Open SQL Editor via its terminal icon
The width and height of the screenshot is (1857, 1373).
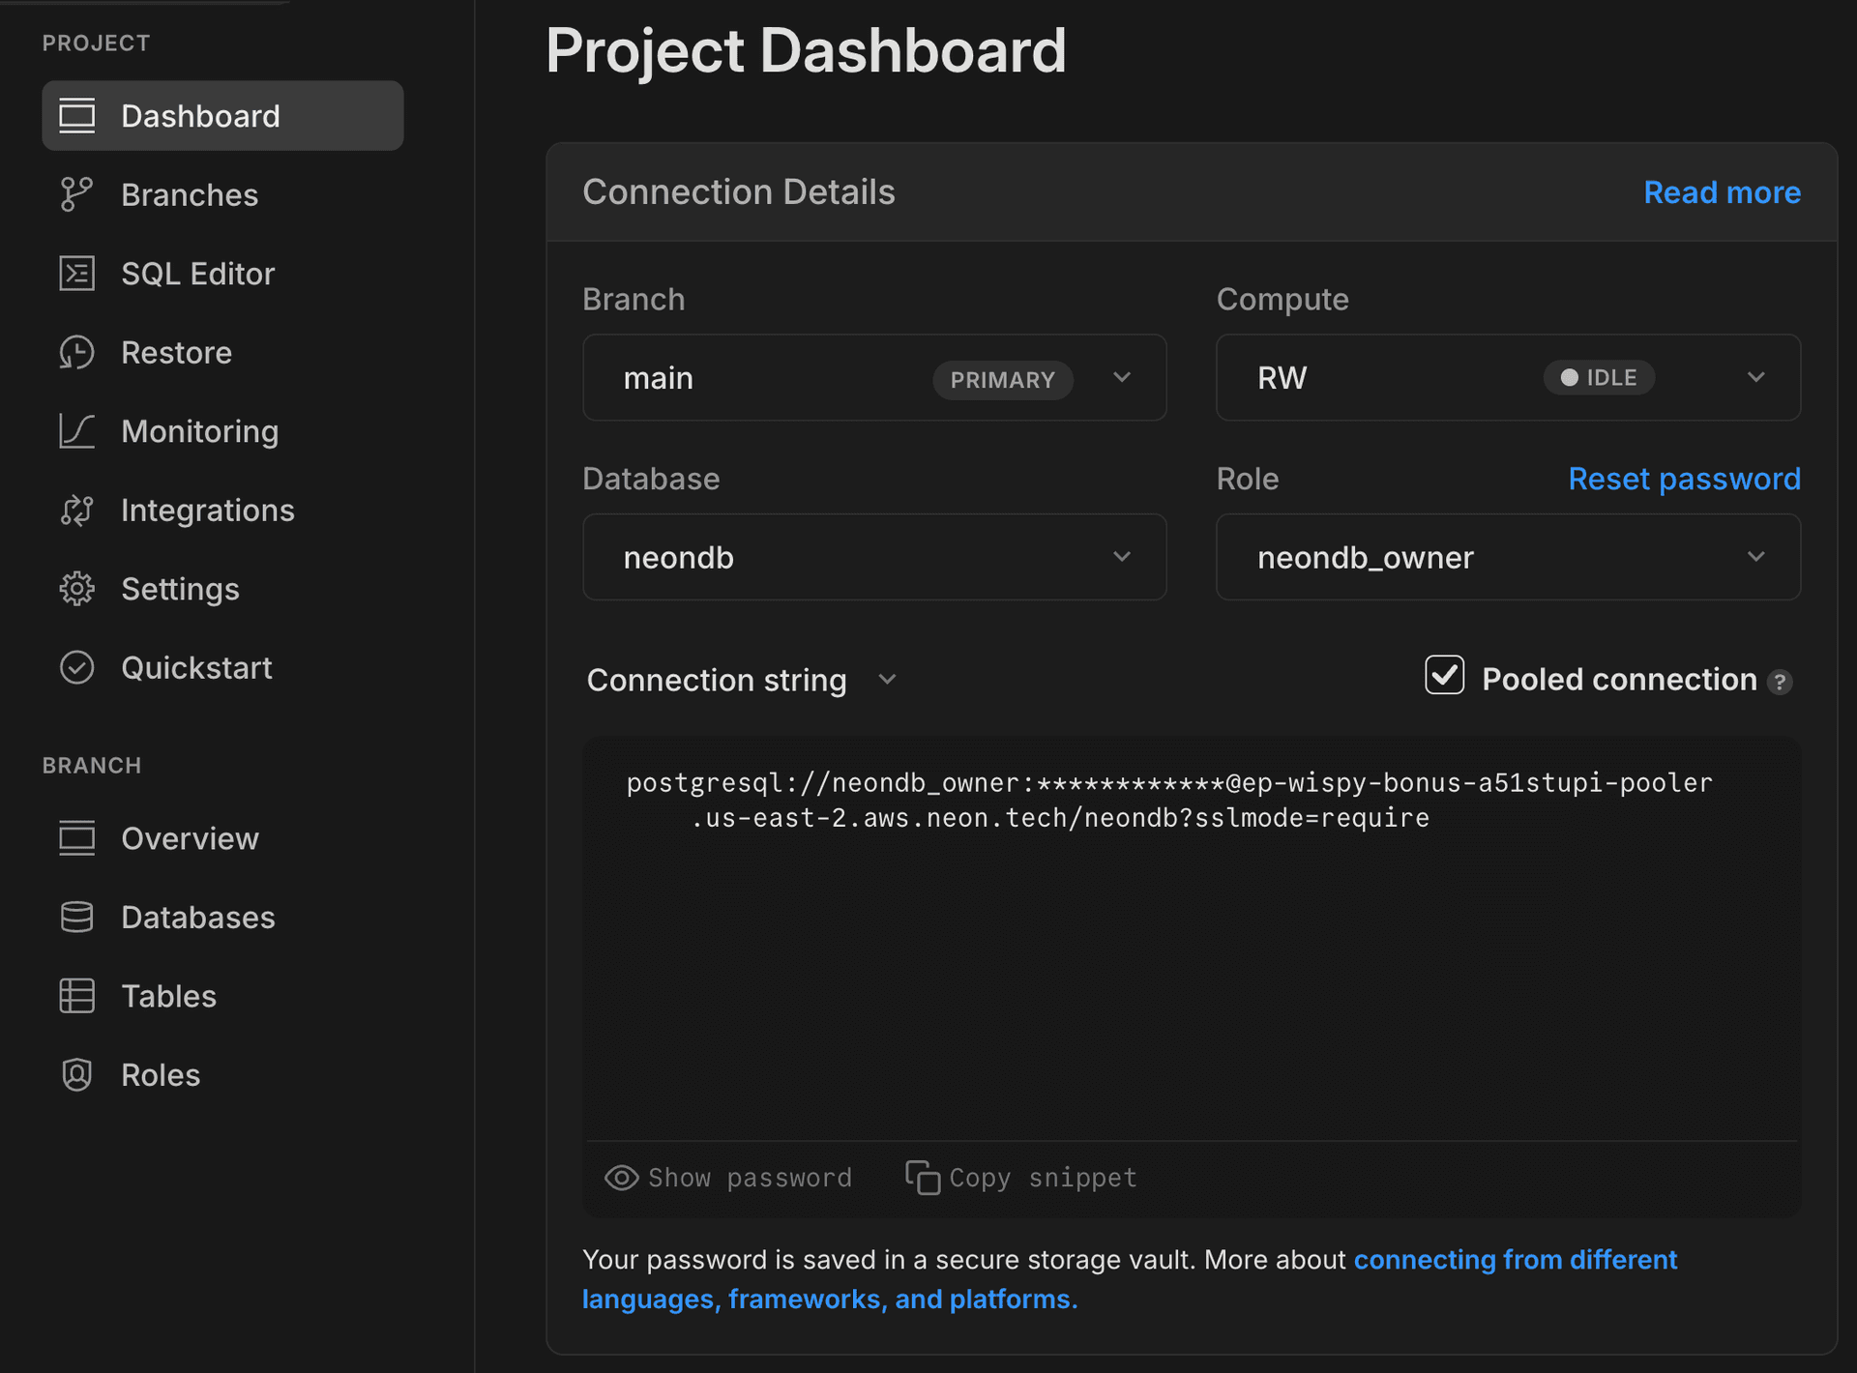point(76,274)
